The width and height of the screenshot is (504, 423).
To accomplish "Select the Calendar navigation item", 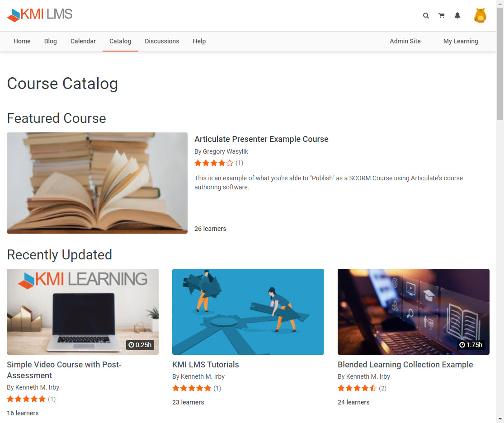I will (x=83, y=41).
